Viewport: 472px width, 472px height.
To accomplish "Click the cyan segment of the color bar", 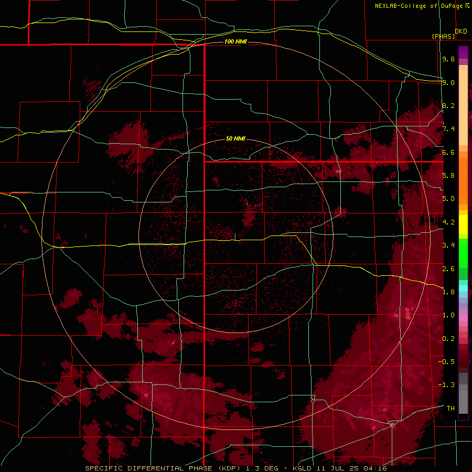I will pyautogui.click(x=463, y=288).
